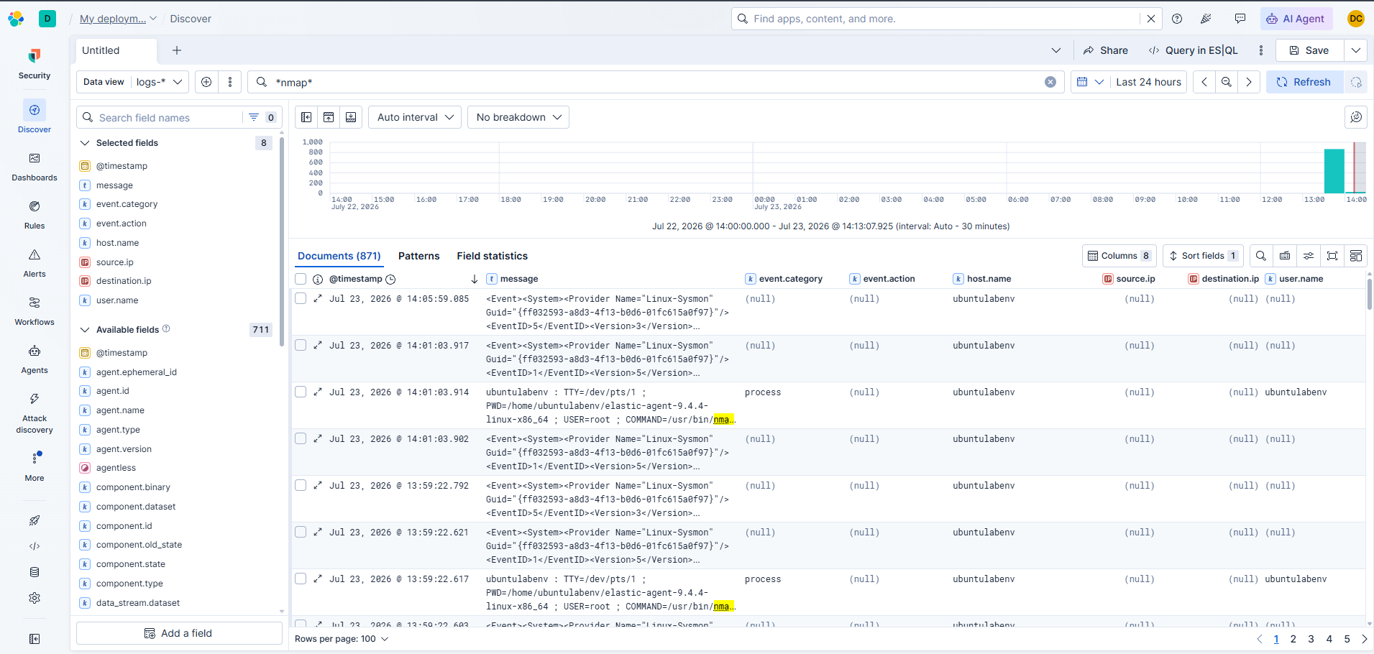Open the filter by field type toggle
This screenshot has width=1374, height=654.
[262, 117]
